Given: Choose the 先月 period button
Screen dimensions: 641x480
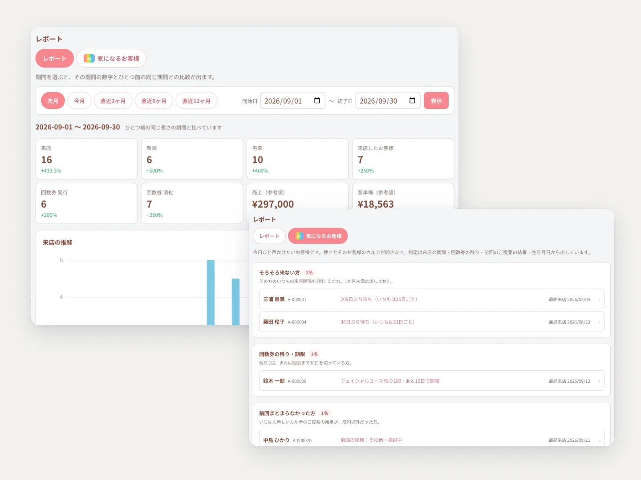Looking at the screenshot, I should tap(53, 101).
